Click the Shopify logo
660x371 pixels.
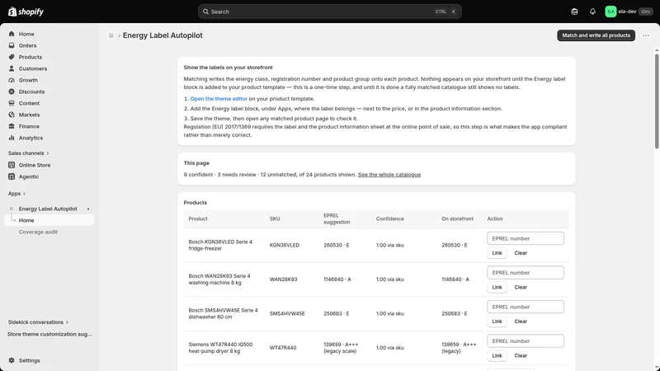tap(26, 12)
